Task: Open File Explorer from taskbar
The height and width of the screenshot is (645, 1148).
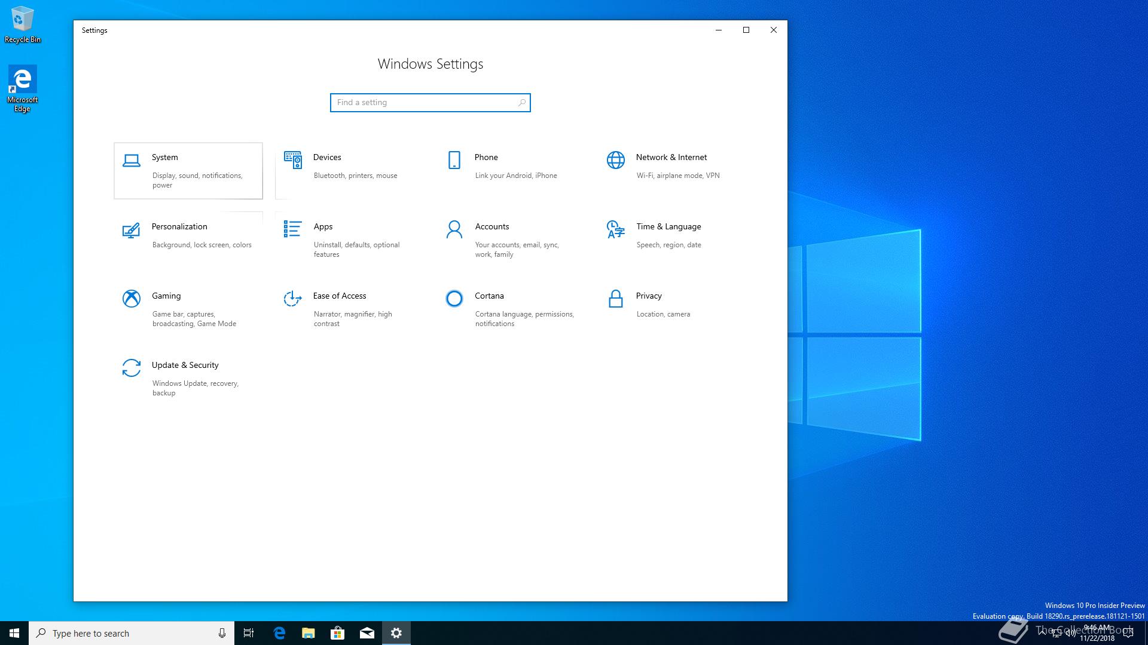Action: coord(308,633)
